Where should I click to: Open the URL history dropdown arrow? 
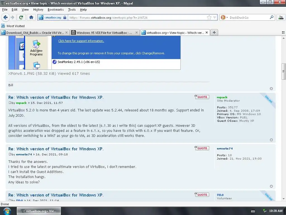215,18
